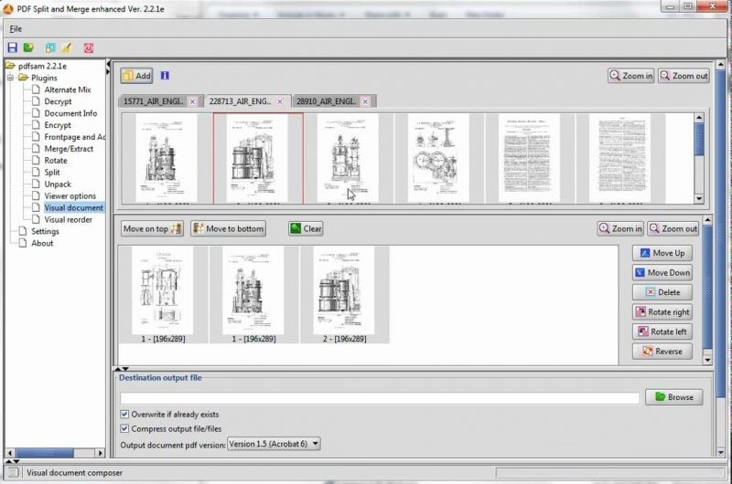This screenshot has height=484, width=732.
Task: Open the output PDF version dropdown
Action: click(274, 444)
